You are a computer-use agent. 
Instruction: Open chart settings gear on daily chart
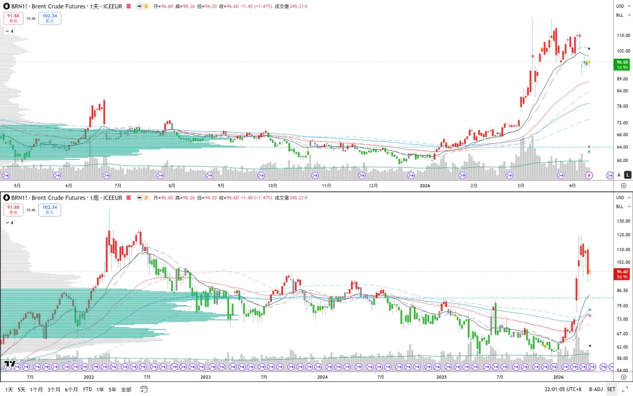(624, 186)
